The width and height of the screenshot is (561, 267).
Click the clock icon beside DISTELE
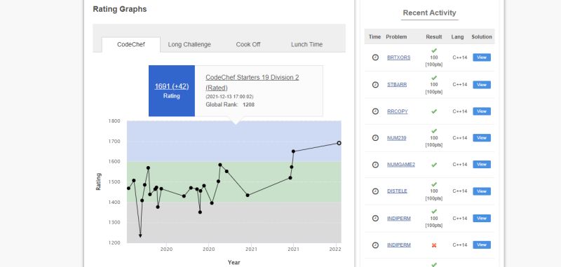click(x=375, y=191)
